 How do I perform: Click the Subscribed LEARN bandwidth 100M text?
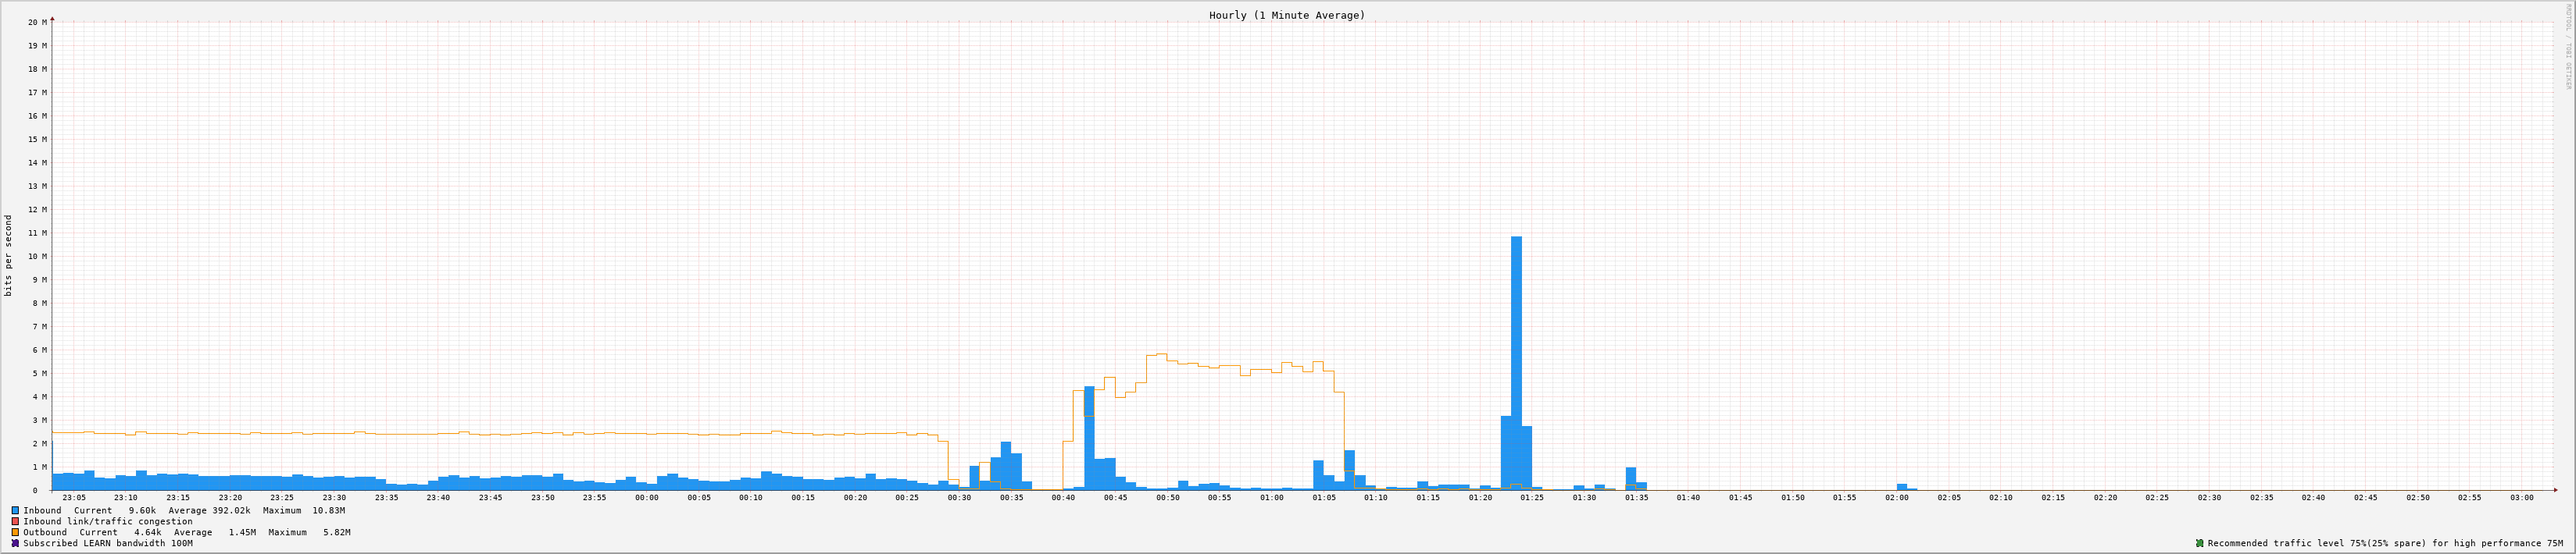(108, 543)
